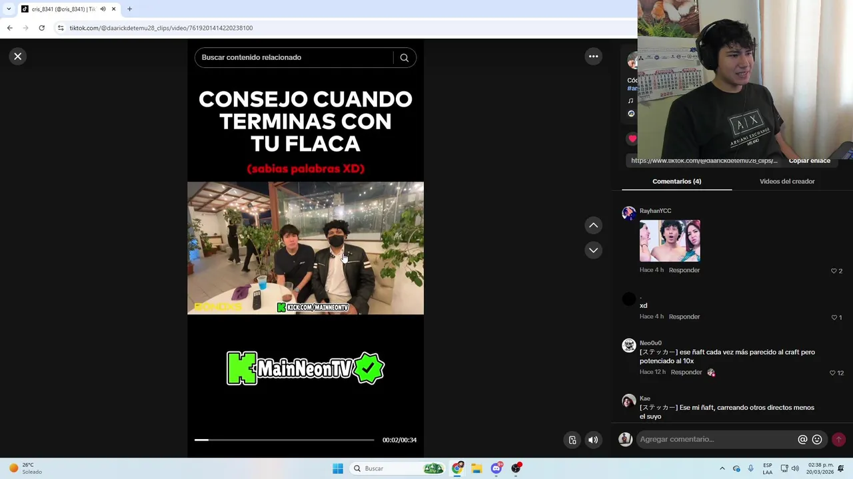Mention a user with @ icon
The height and width of the screenshot is (479, 853).
coord(802,439)
